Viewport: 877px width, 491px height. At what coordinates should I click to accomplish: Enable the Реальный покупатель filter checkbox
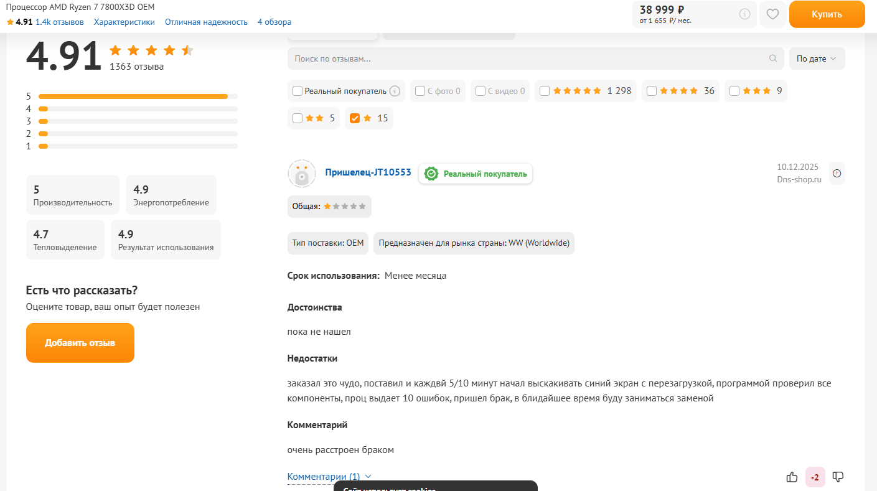tap(298, 91)
